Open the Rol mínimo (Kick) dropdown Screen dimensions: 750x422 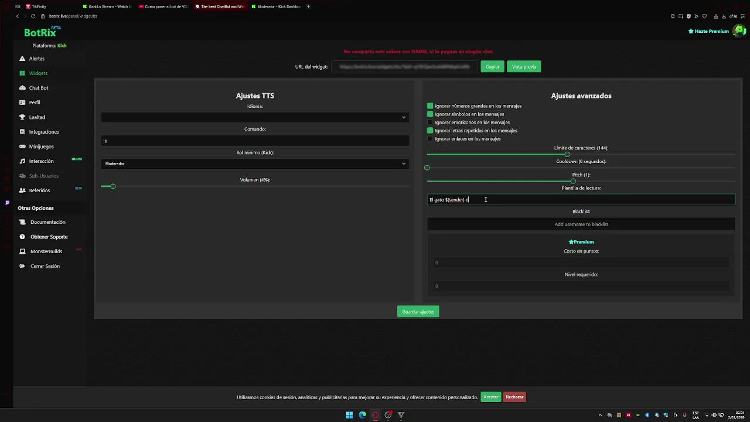[x=255, y=164]
